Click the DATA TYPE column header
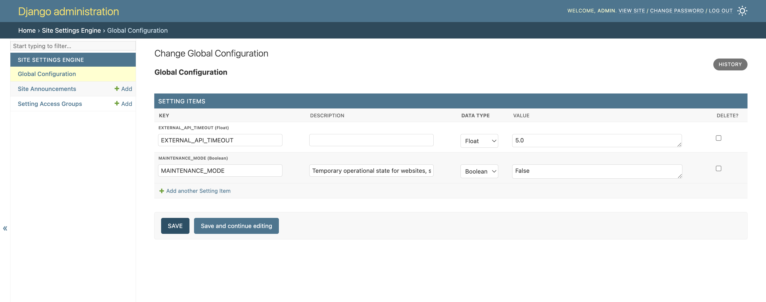Viewport: 766px width, 302px height. tap(475, 116)
